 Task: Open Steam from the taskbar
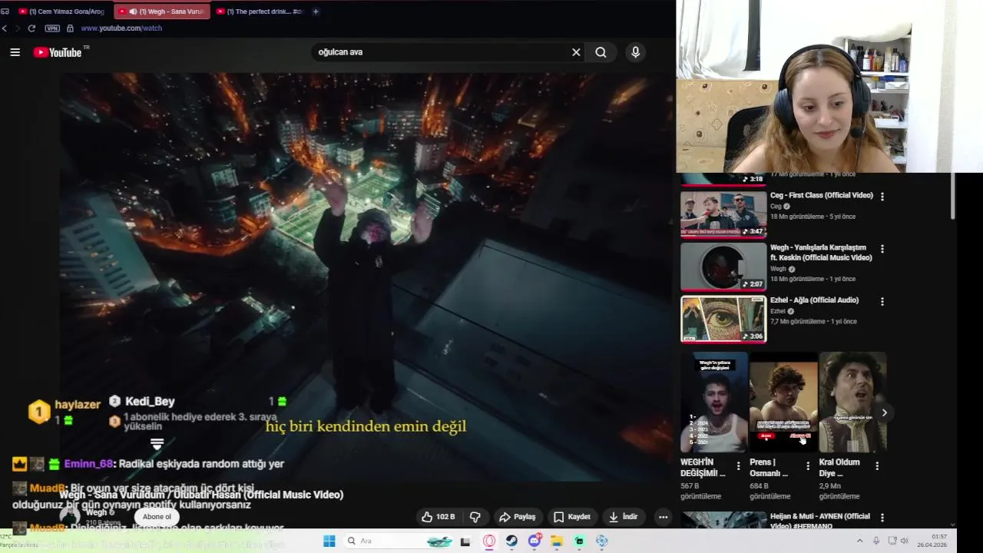[x=511, y=541]
